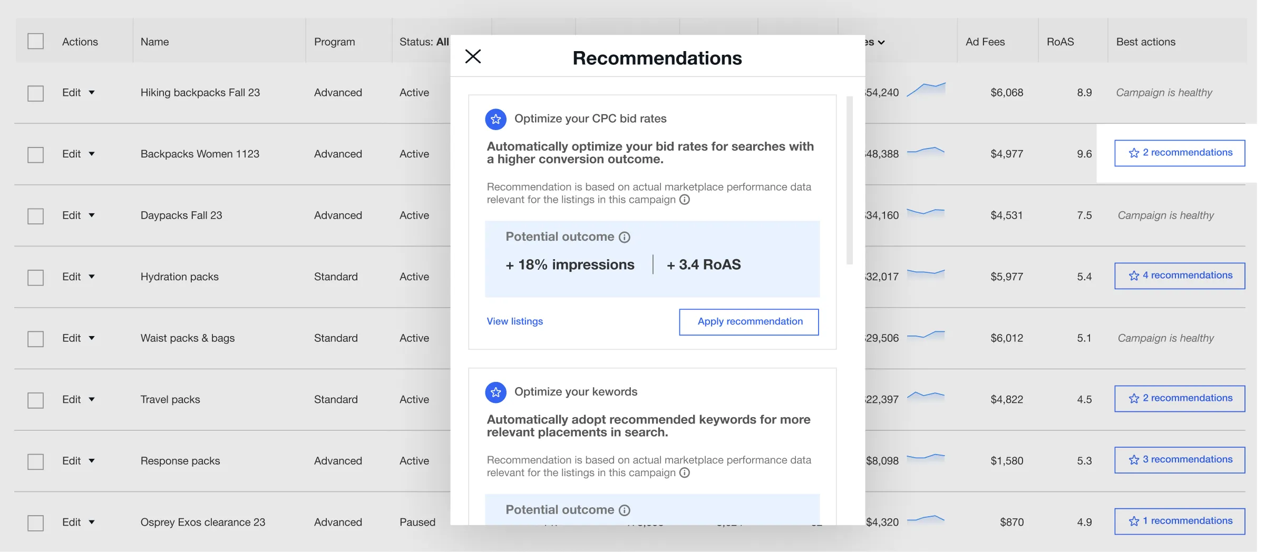Check the Backpacks Women 1123 row checkbox
The height and width of the screenshot is (552, 1265).
(x=35, y=155)
